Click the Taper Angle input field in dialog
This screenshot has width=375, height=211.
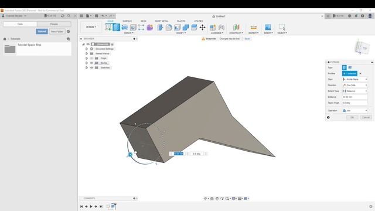pos(354,103)
